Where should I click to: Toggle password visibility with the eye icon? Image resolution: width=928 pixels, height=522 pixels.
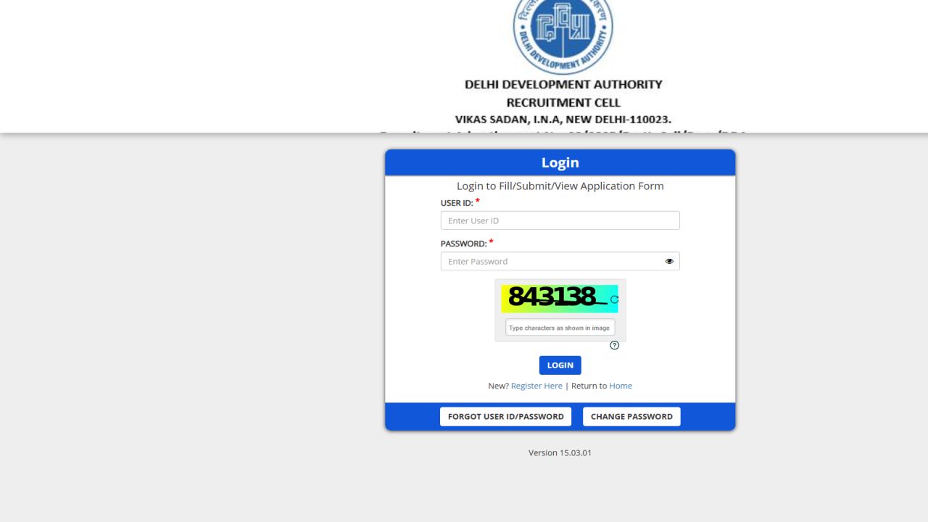click(x=668, y=260)
